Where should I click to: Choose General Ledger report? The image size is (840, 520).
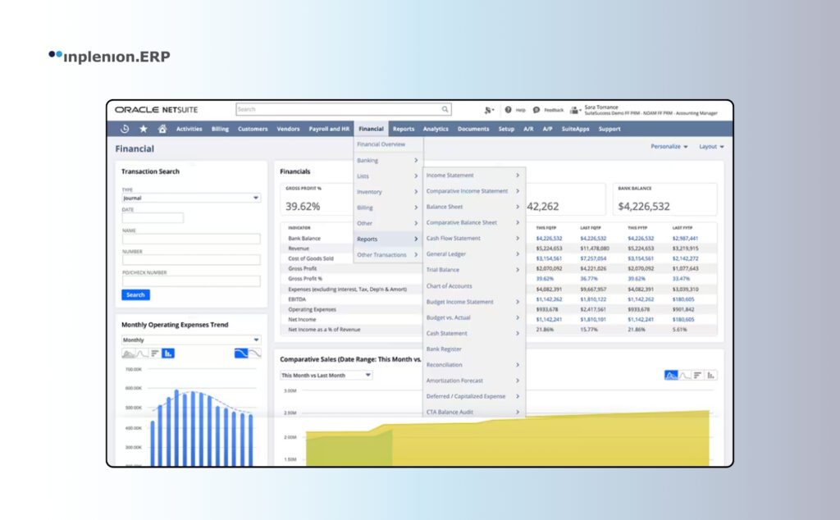473,253
